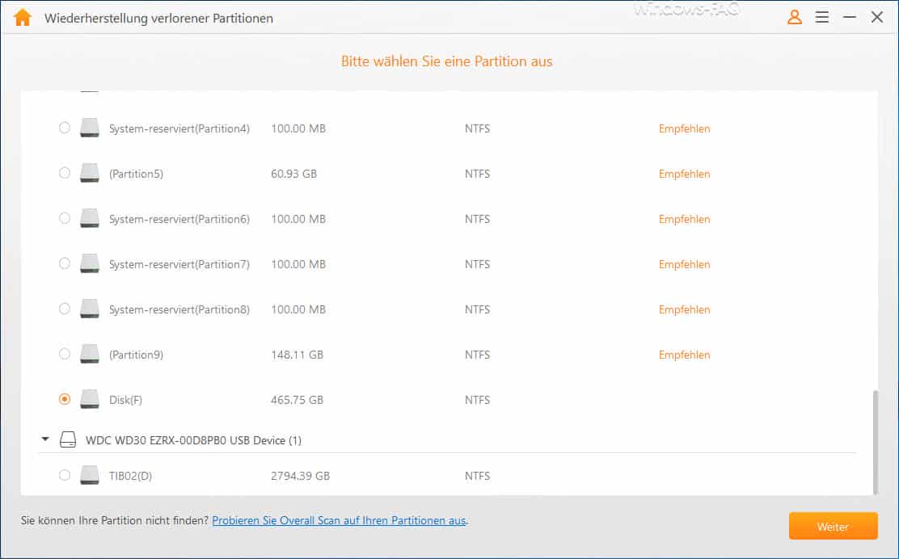The image size is (899, 559).
Task: Collapse the WDC WD30 USB Device group
Action: coord(45,440)
